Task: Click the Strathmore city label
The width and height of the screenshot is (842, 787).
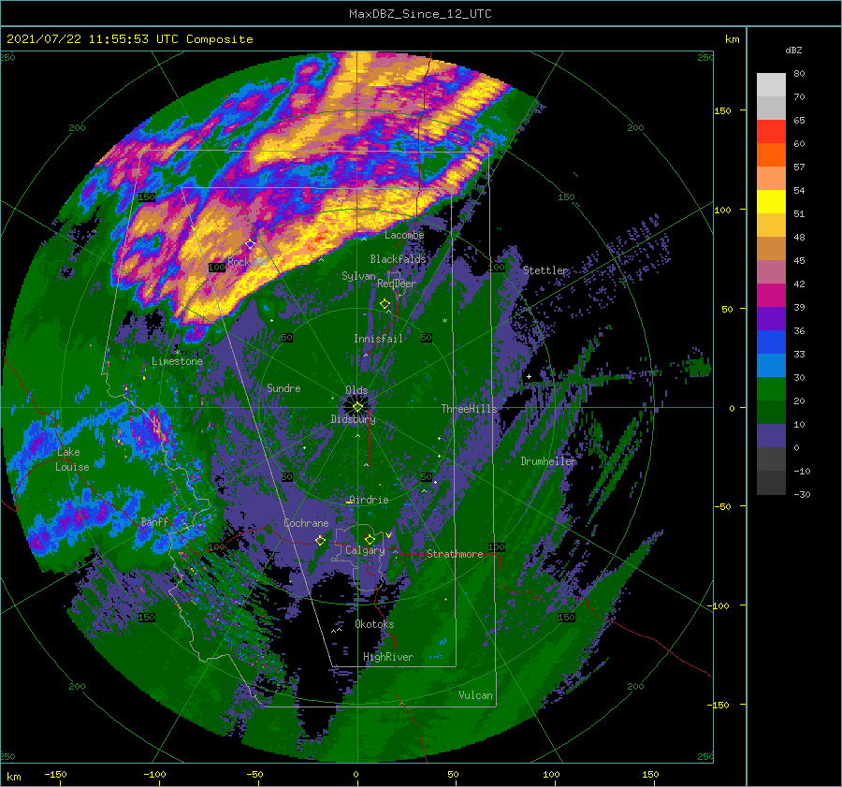Action: (x=455, y=554)
